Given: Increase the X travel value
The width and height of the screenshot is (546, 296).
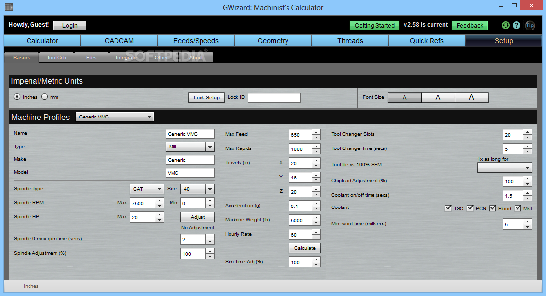Looking at the screenshot, I should point(316,161).
